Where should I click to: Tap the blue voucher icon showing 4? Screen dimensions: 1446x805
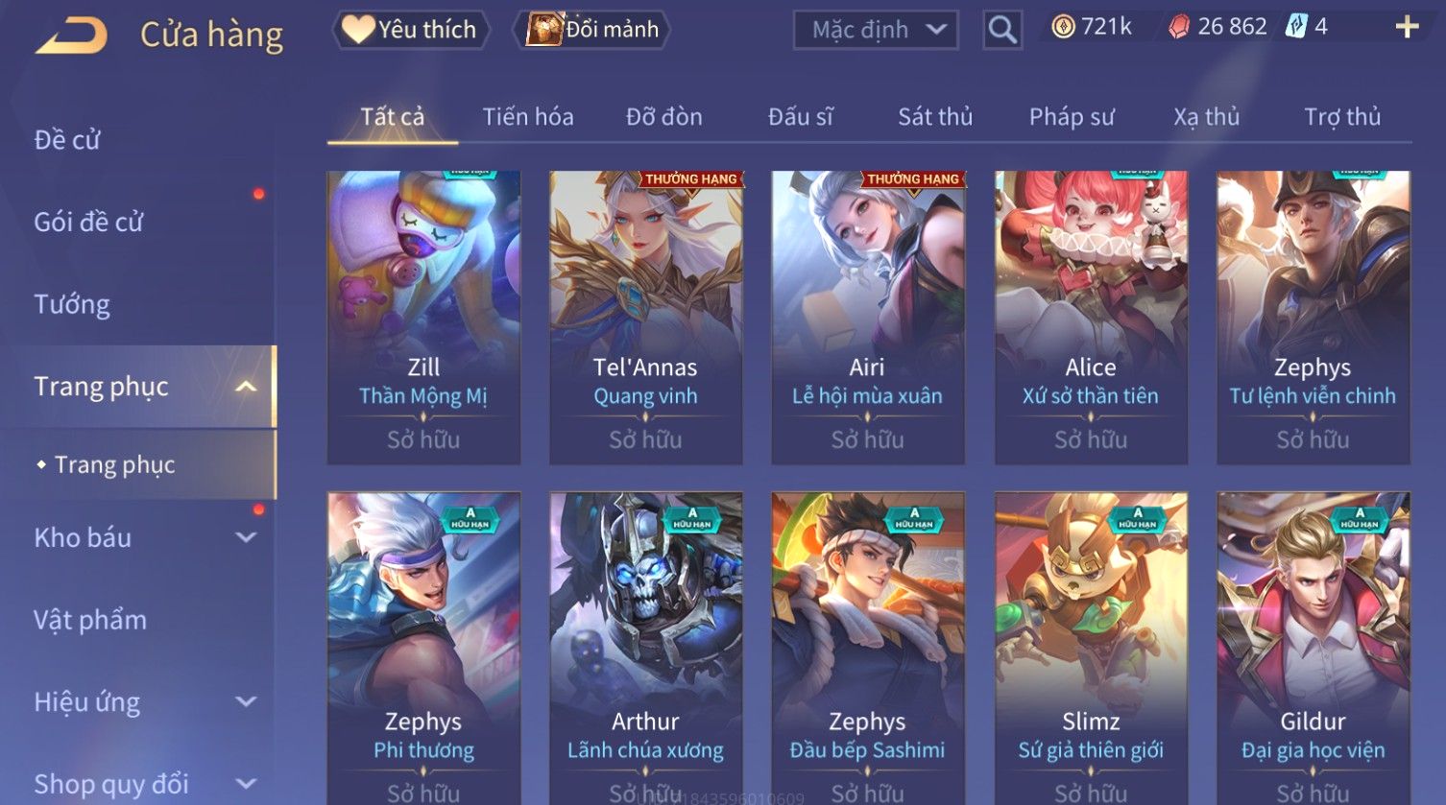(1296, 27)
